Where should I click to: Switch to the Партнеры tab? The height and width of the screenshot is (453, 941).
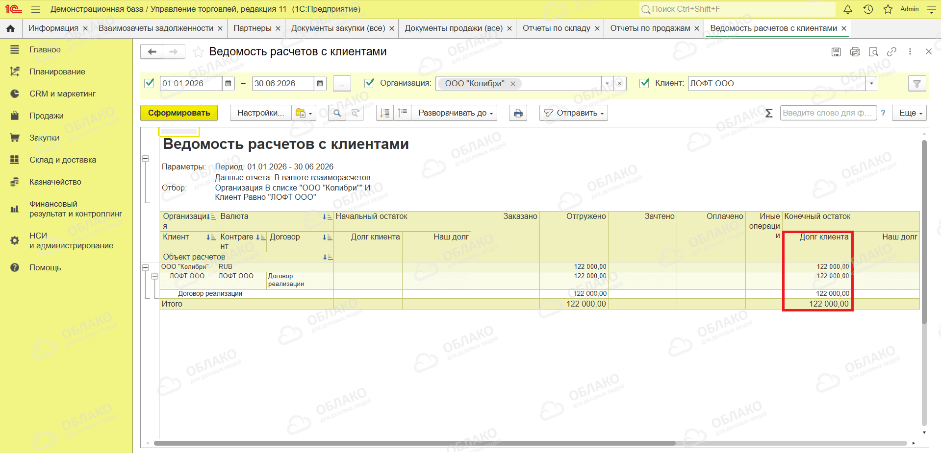[253, 28]
